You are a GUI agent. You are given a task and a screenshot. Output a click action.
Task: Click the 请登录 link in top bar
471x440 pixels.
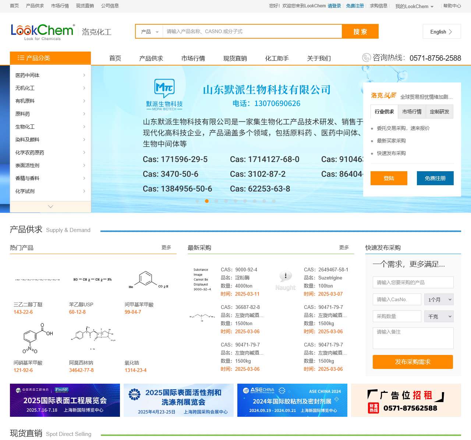click(x=334, y=6)
